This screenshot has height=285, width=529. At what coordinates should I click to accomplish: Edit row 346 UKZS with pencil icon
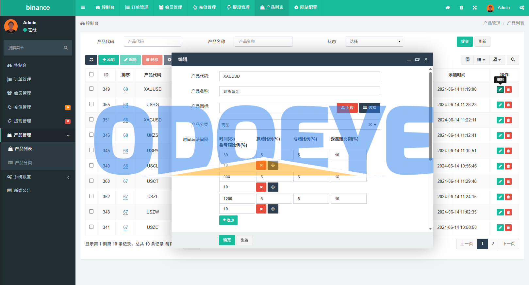(500, 135)
